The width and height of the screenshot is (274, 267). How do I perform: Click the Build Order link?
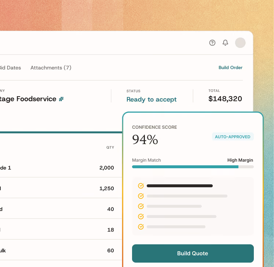[230, 68]
